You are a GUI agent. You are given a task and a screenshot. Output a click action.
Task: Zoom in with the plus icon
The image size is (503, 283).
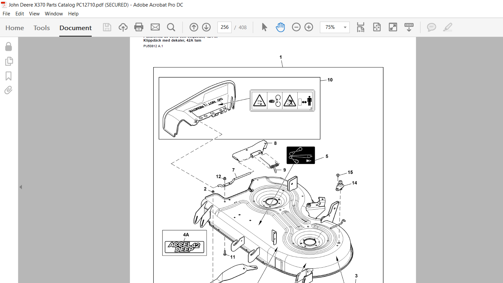point(309,27)
